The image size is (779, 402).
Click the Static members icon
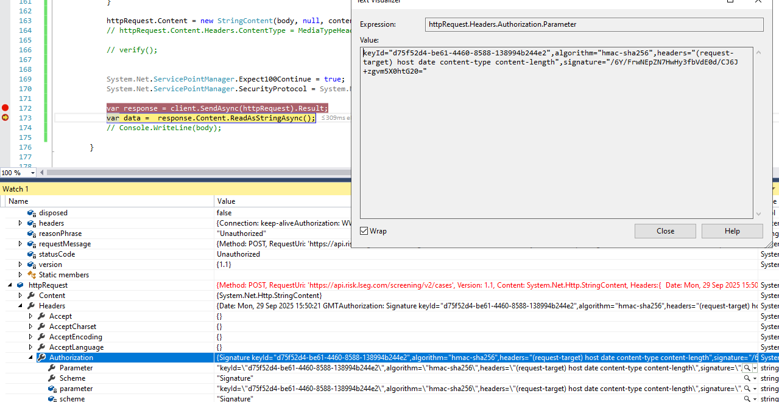click(x=32, y=275)
